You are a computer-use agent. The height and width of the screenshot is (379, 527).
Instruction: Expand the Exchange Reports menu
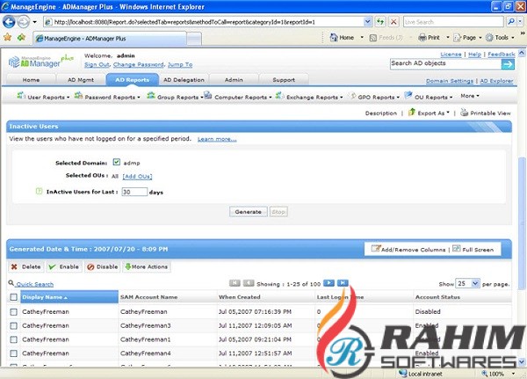309,97
